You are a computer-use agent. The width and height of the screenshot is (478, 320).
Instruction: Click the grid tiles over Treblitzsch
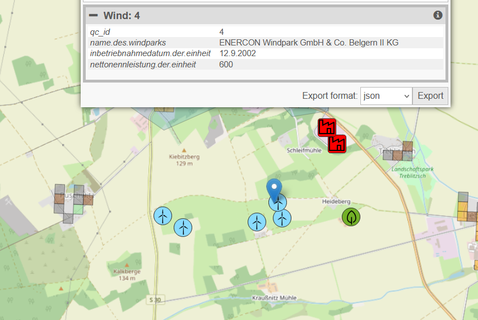[398, 151]
